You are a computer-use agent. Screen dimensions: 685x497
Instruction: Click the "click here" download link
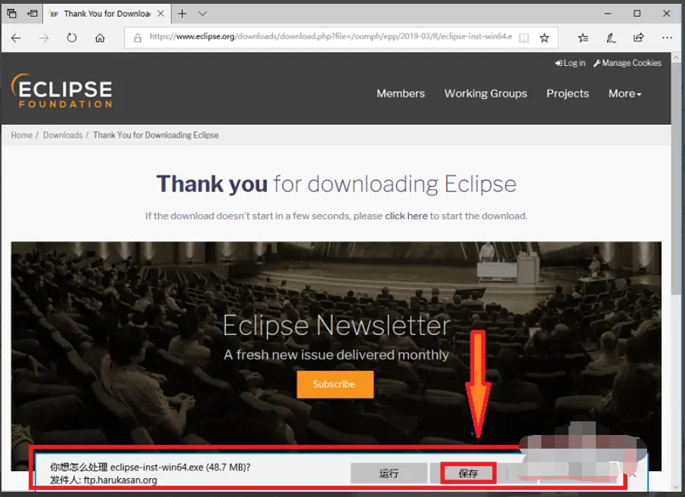tap(406, 216)
